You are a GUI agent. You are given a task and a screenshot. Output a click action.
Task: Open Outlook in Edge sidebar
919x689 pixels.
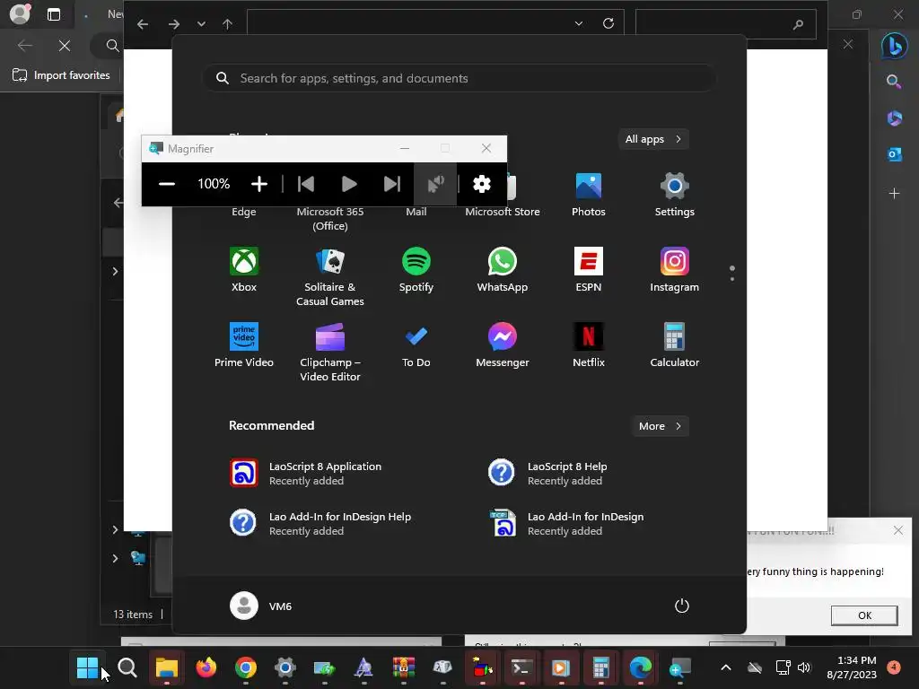[894, 154]
